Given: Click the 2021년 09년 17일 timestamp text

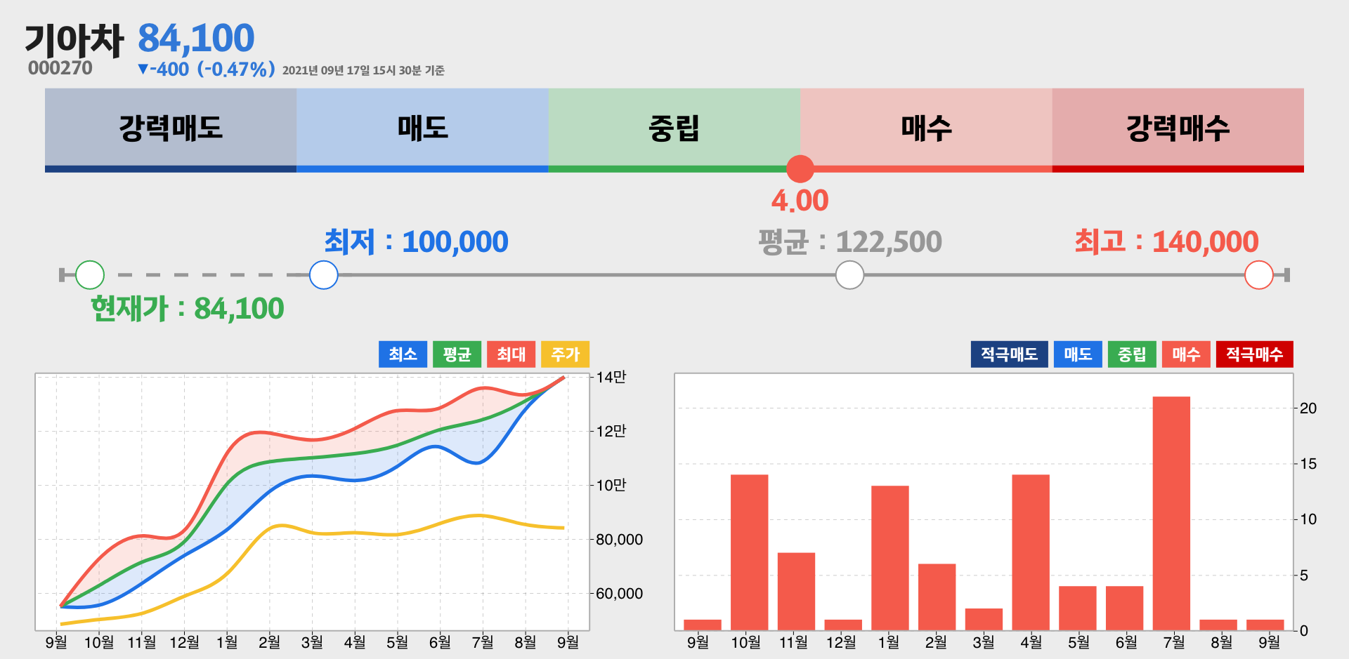Looking at the screenshot, I should 363,70.
